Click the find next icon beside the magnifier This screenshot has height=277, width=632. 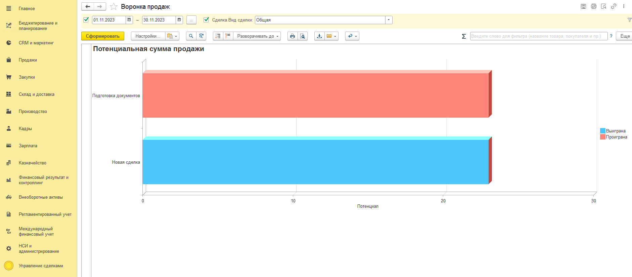[201, 36]
